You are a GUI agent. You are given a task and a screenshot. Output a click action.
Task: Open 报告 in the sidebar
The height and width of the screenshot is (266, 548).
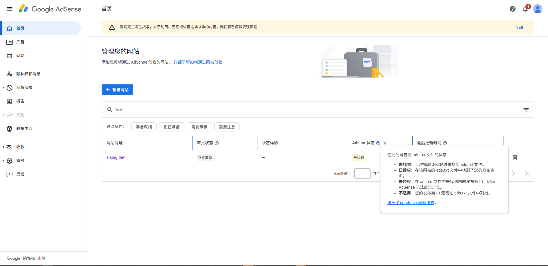41,101
